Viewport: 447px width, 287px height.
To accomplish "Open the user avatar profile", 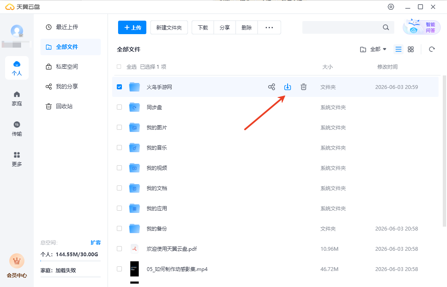I will click(17, 31).
